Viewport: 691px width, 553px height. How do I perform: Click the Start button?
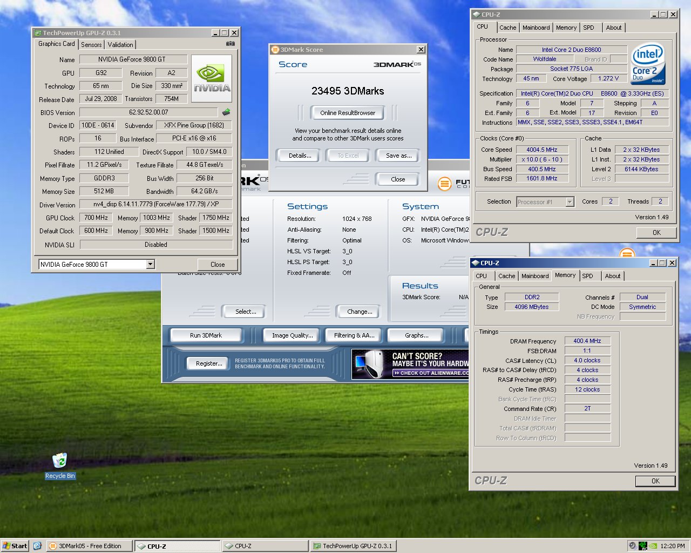pos(15,546)
